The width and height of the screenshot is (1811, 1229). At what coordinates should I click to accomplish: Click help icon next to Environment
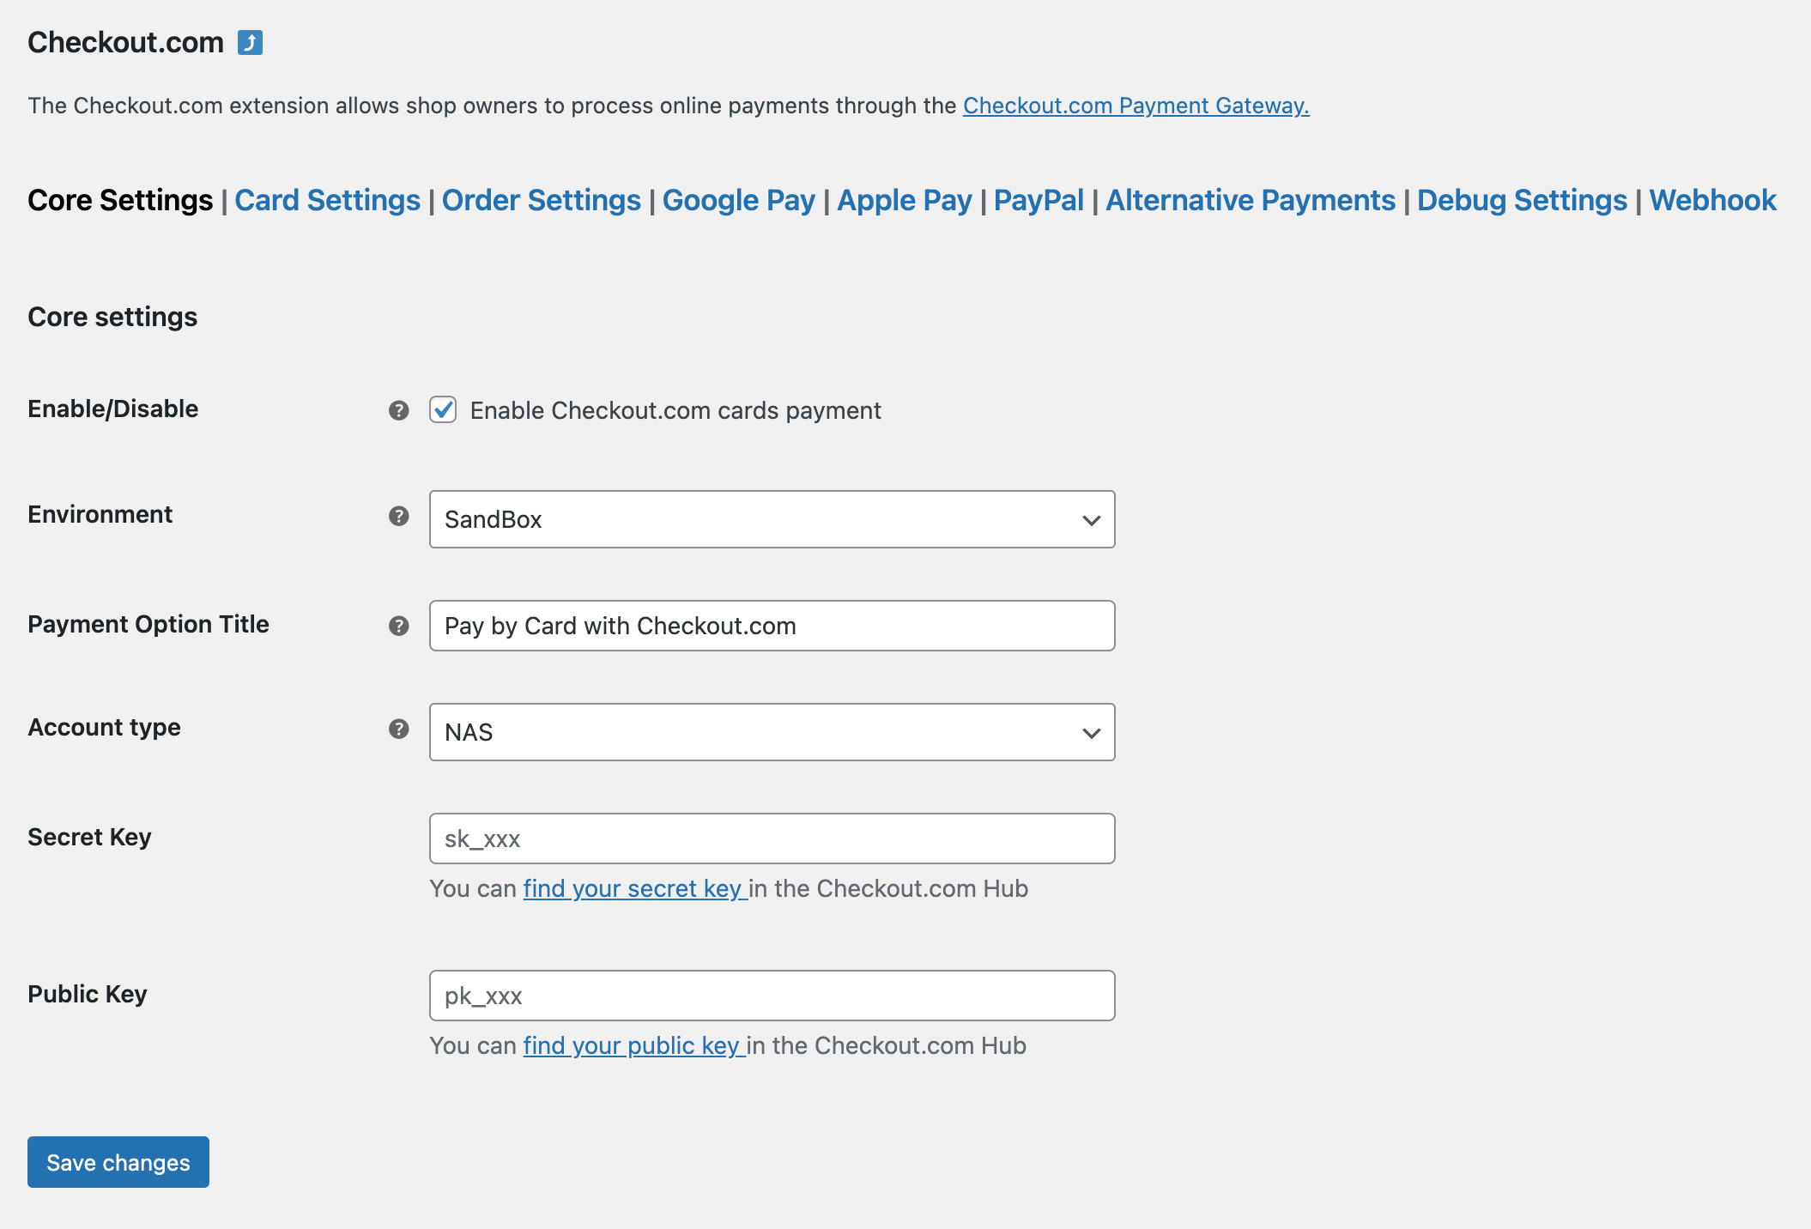point(398,516)
